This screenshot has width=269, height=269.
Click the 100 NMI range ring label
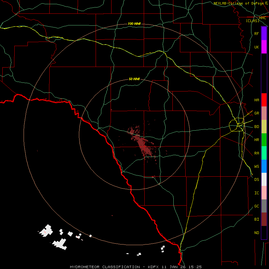click(134, 24)
